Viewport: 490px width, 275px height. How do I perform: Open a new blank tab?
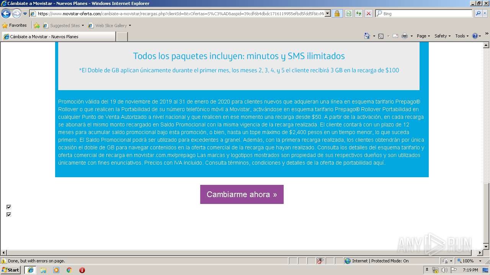[x=122, y=37]
